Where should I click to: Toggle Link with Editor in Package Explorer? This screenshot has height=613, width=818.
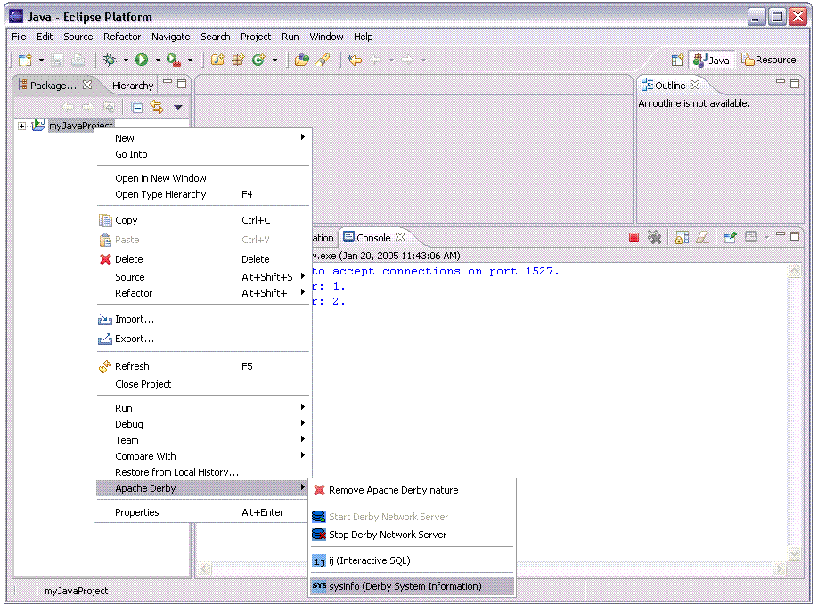coord(157,107)
